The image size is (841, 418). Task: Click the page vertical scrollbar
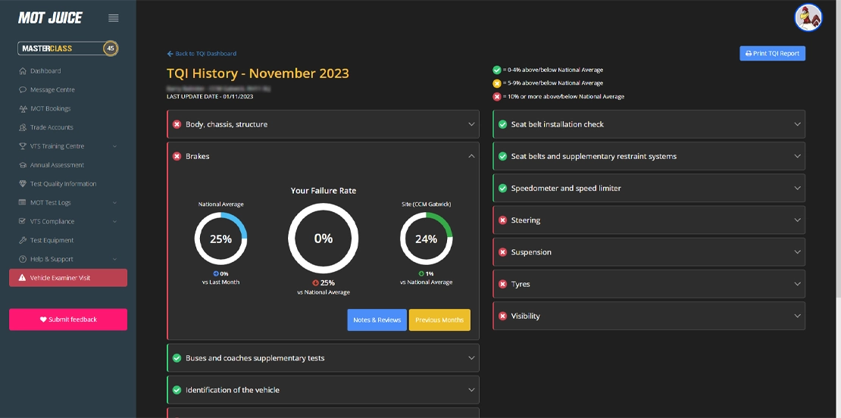(x=838, y=150)
